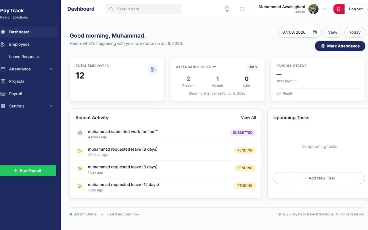The image size is (368, 230).
Task: Click the Settings gear icon in sidebar
Action: pos(3,106)
